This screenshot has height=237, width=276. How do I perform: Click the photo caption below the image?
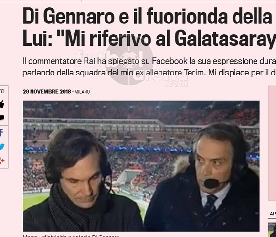click(x=71, y=236)
